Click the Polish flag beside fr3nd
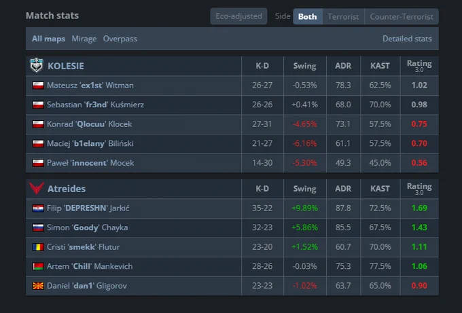Viewport: 462px width, 313px height. [38, 105]
